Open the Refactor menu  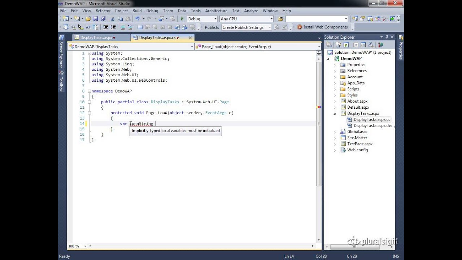(103, 11)
